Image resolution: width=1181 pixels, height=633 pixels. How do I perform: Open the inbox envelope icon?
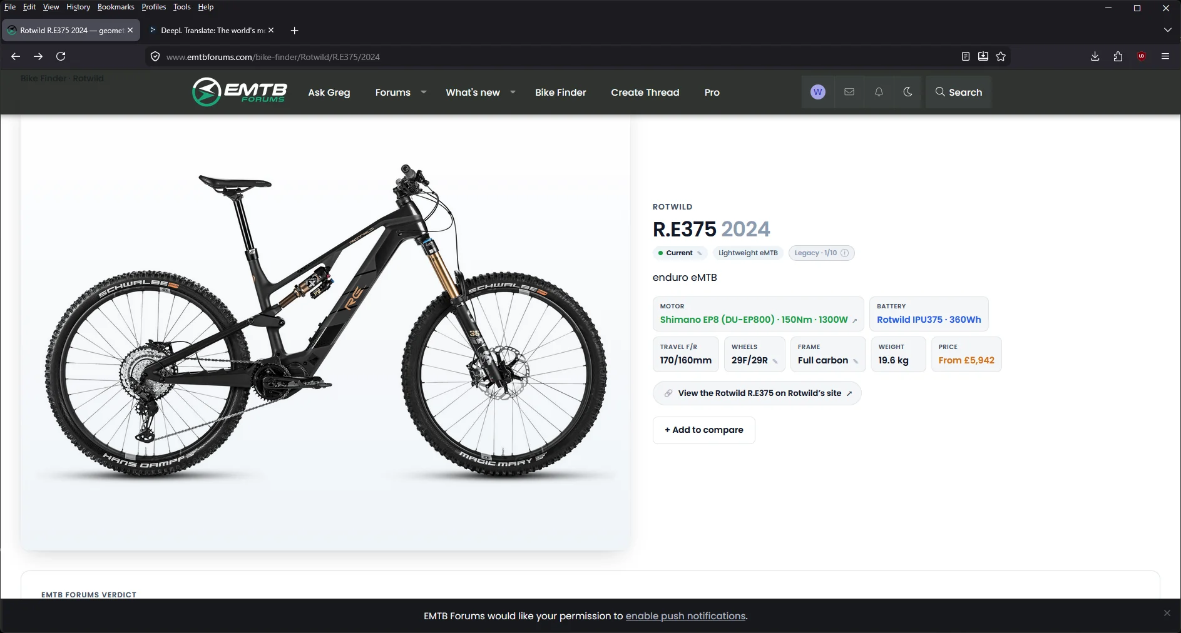849,92
